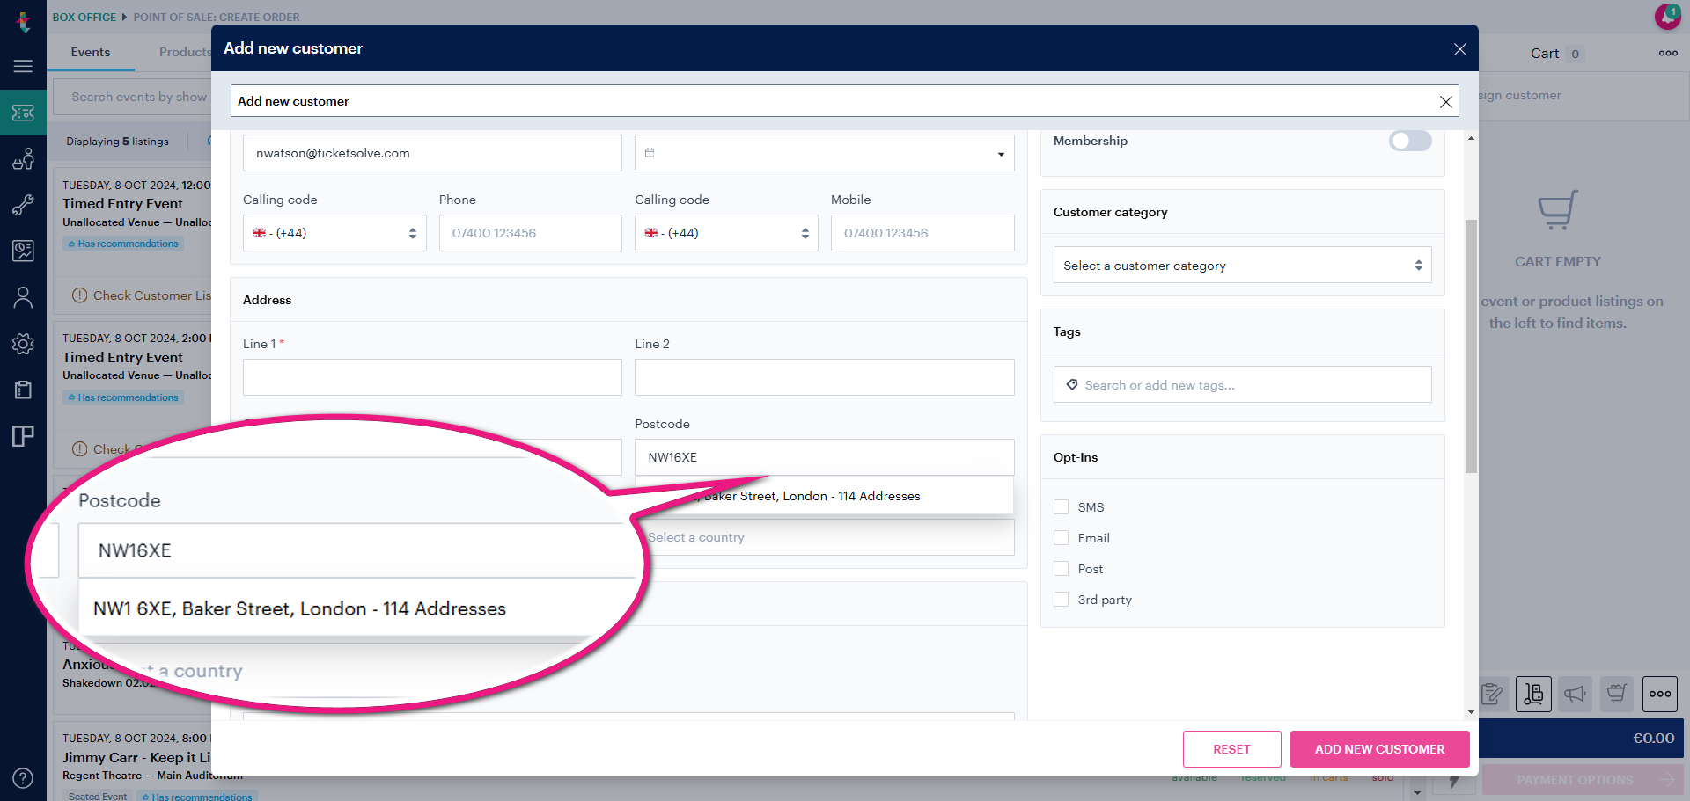This screenshot has width=1690, height=801.
Task: Click the ADD NEW CUSTOMER button
Action: click(1379, 749)
